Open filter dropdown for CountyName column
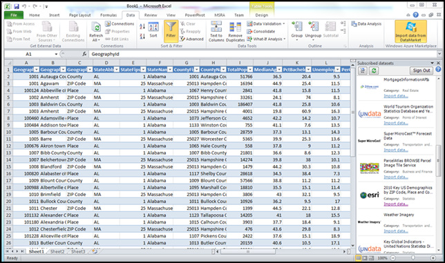 223,70
